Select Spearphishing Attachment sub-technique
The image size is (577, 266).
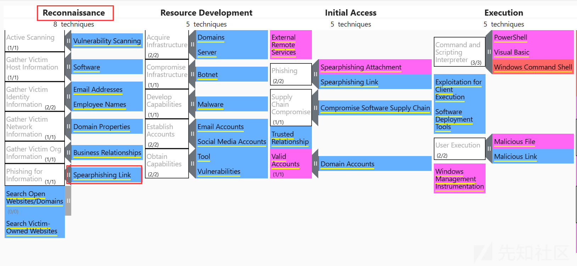coord(375,67)
